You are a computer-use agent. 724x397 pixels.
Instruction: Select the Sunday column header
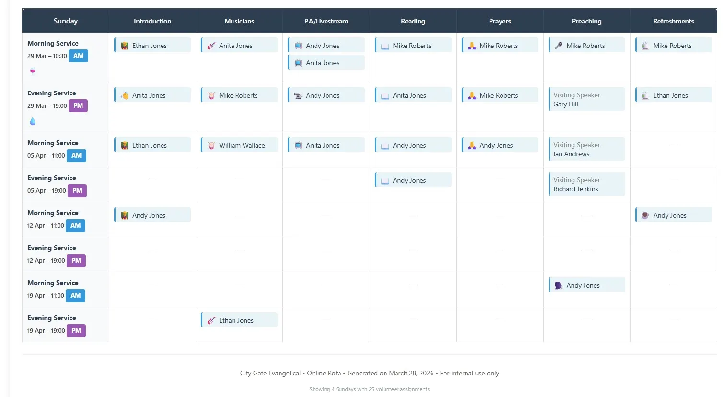pos(66,21)
